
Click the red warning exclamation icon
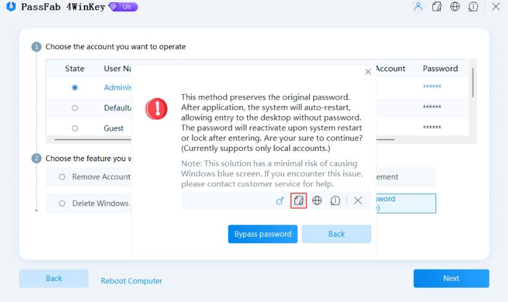pos(157,108)
